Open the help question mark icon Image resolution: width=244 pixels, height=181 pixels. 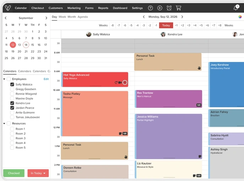point(150,8)
